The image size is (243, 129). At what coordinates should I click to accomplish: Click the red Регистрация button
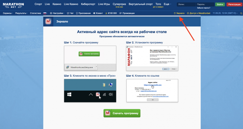[234, 4]
